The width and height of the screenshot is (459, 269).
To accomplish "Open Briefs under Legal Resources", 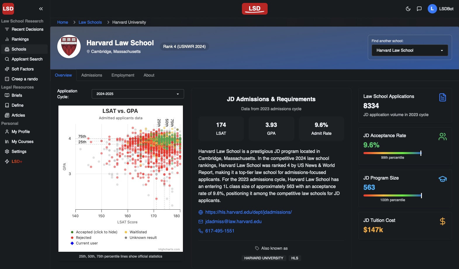I will 17,95.
